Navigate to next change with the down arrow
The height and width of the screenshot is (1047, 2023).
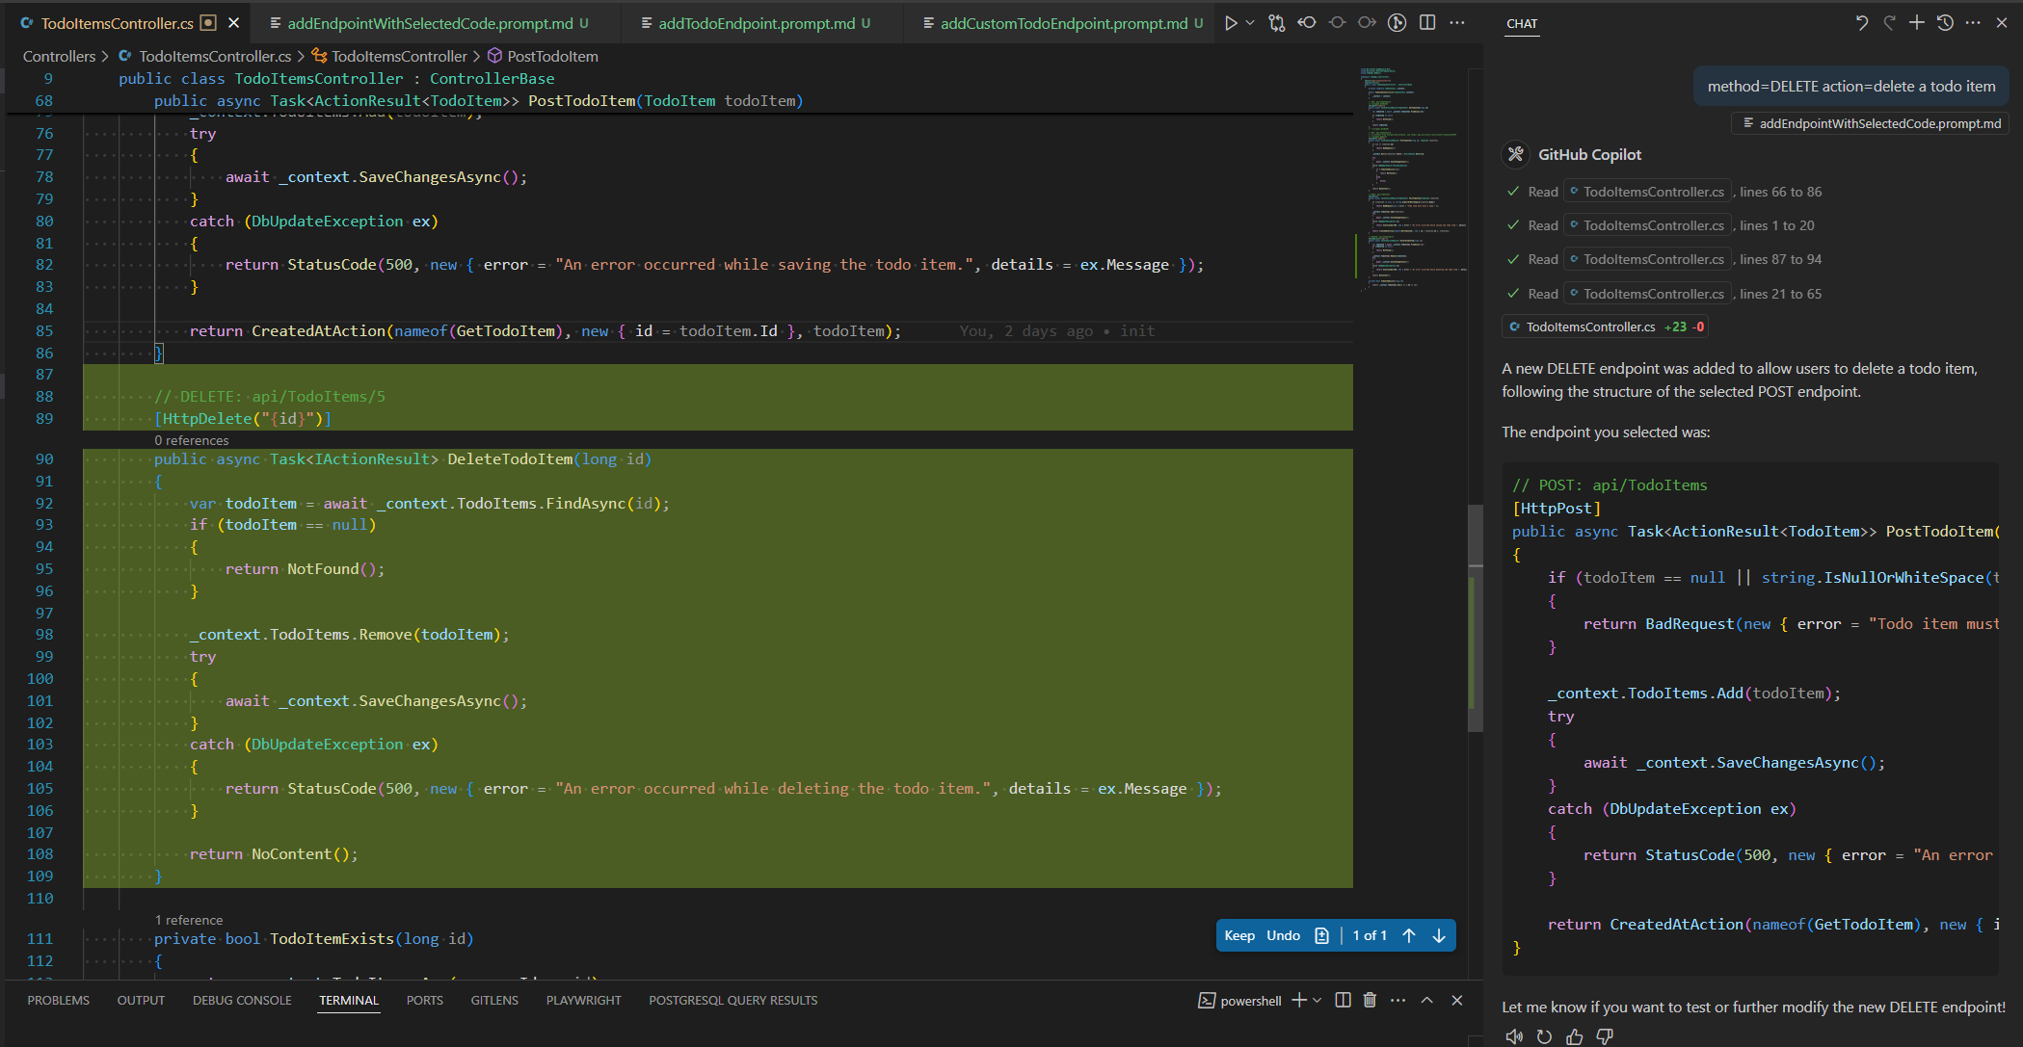click(x=1438, y=934)
